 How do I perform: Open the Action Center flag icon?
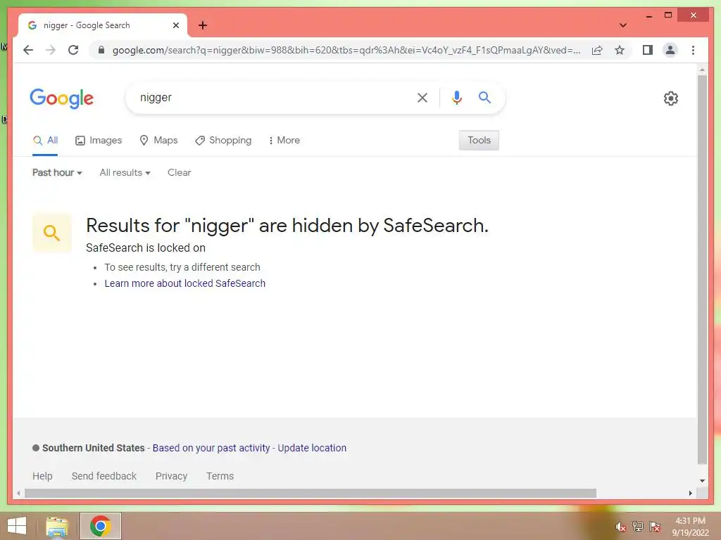pos(655,526)
